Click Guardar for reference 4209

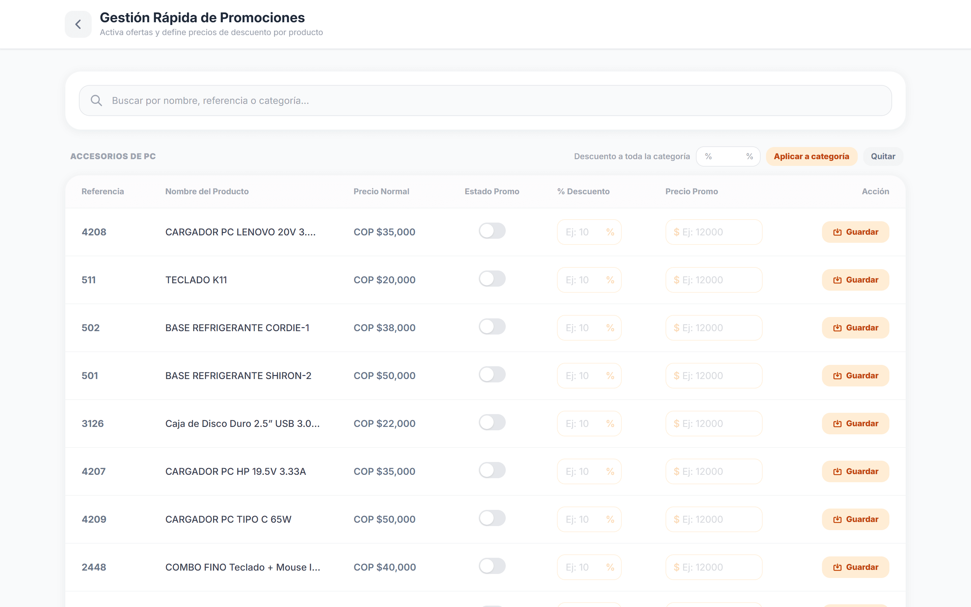tap(855, 519)
